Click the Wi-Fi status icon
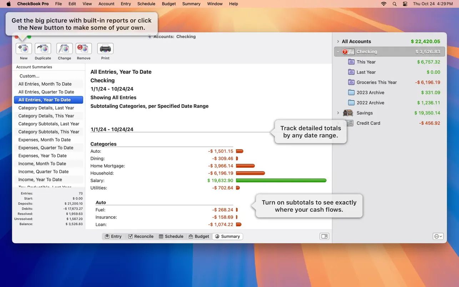The image size is (459, 287). (x=384, y=4)
